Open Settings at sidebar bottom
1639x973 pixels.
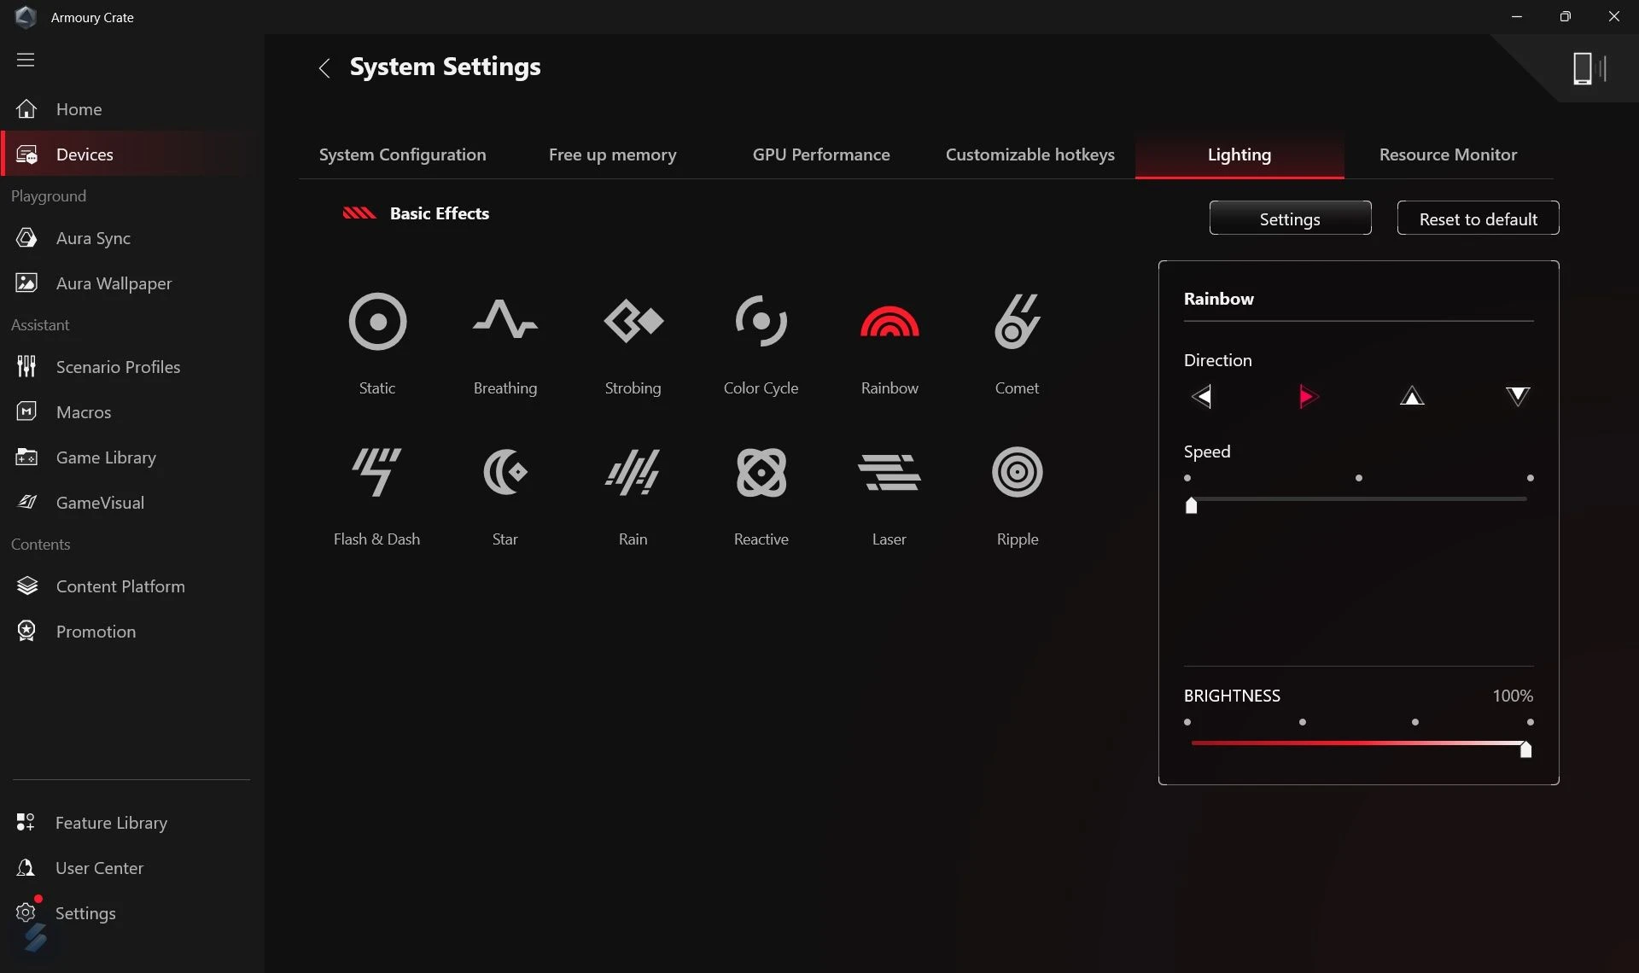(132, 913)
